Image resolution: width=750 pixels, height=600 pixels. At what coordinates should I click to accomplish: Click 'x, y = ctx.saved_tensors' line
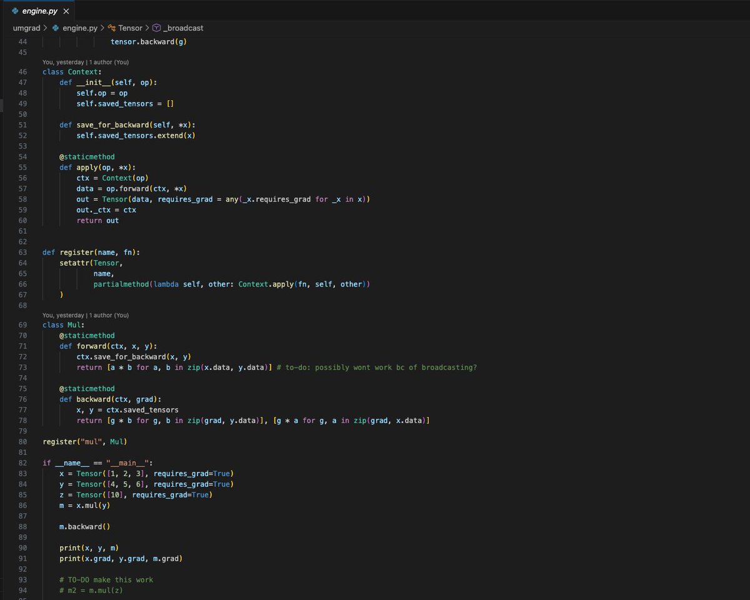tap(127, 410)
